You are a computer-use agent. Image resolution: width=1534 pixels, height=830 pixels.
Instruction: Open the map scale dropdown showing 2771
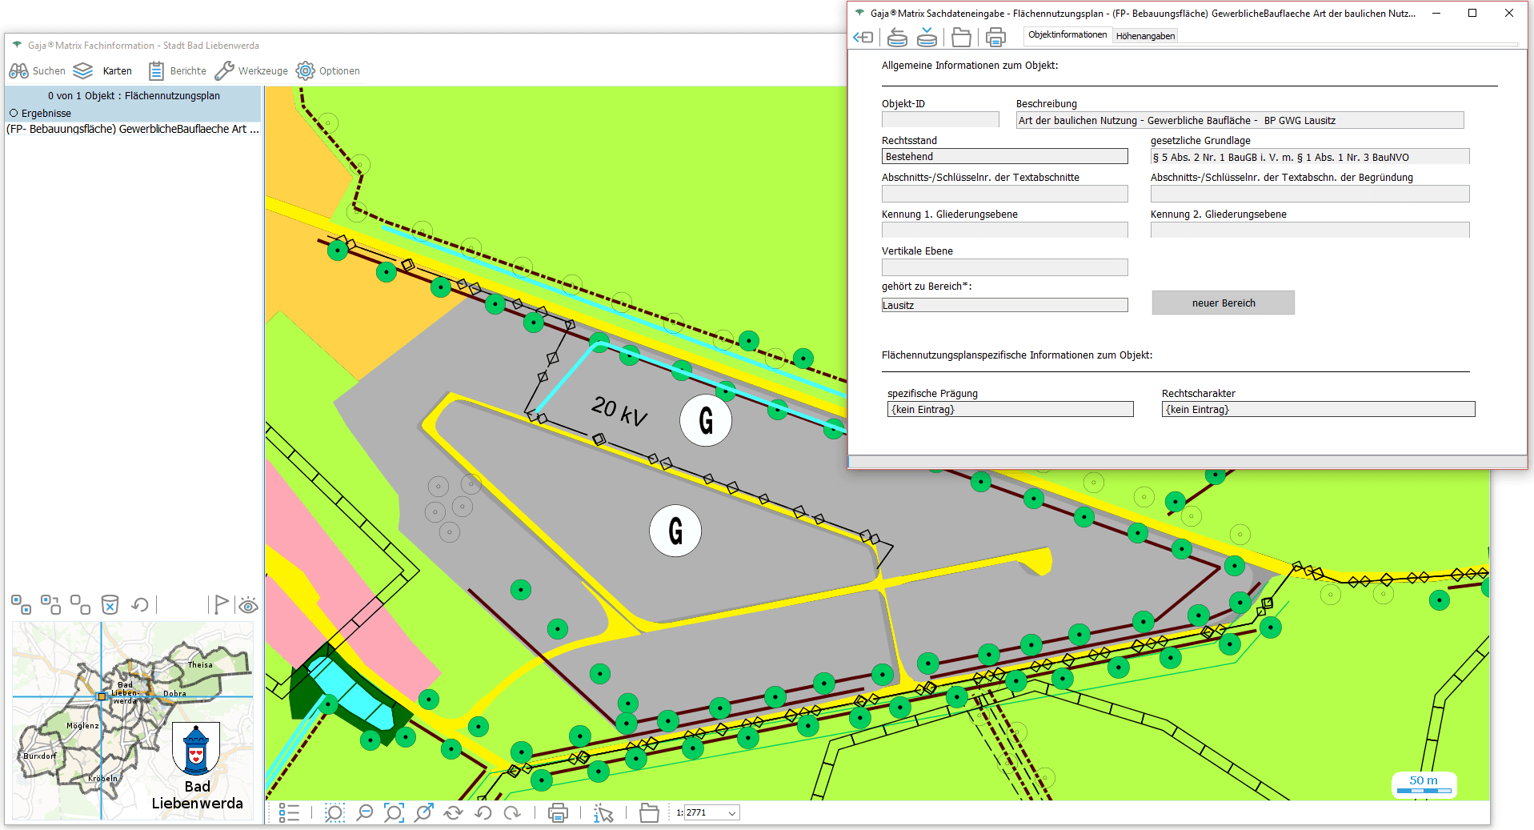coord(731,813)
